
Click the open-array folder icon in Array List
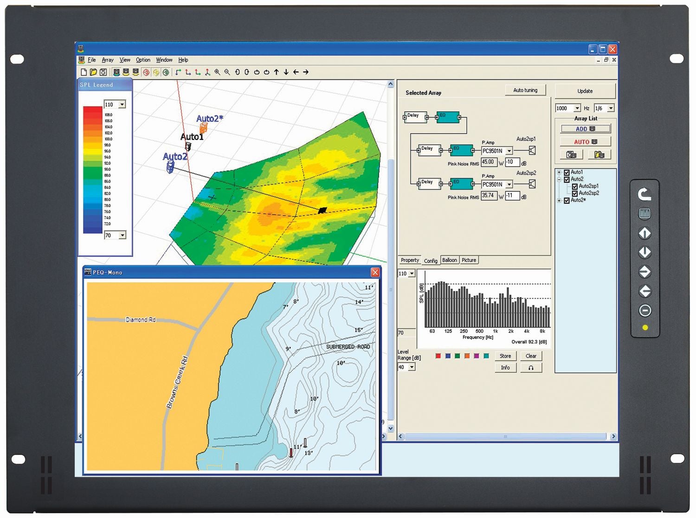(599, 154)
